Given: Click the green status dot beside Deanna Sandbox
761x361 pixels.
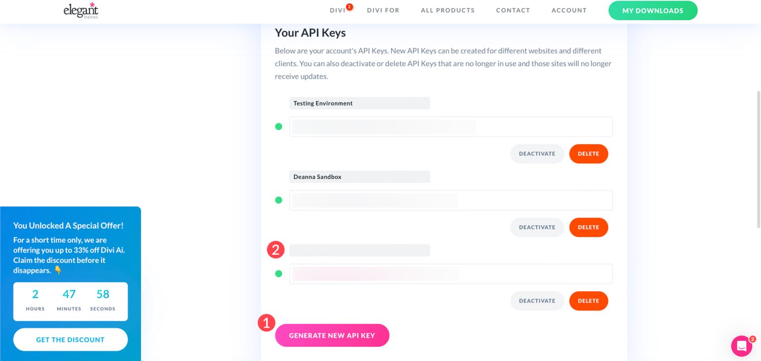Looking at the screenshot, I should tap(278, 200).
